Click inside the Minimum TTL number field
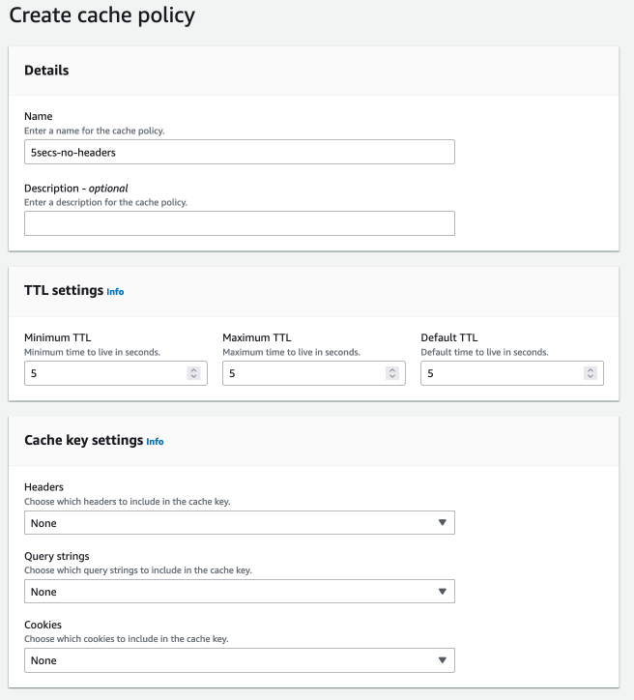This screenshot has height=700, width=634. pyautogui.click(x=101, y=373)
